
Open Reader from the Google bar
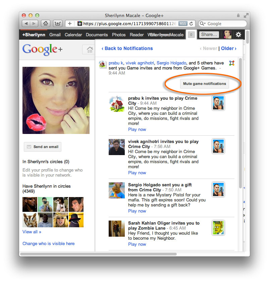click(x=137, y=35)
